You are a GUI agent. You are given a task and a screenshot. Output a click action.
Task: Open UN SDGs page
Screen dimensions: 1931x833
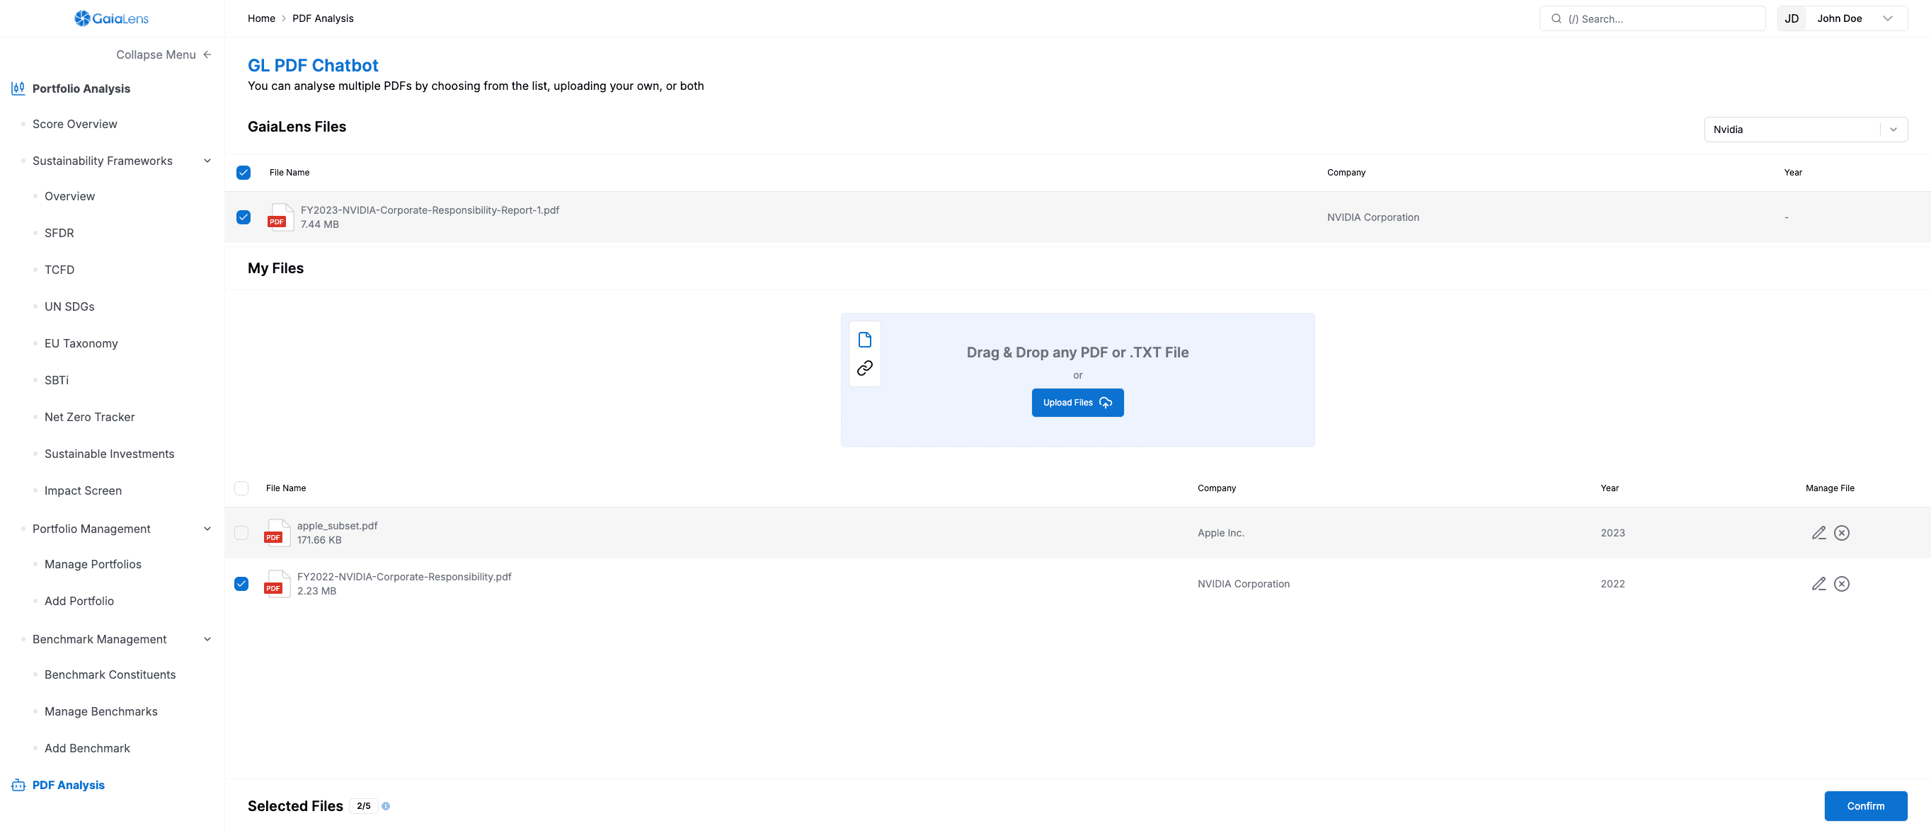coord(69,306)
